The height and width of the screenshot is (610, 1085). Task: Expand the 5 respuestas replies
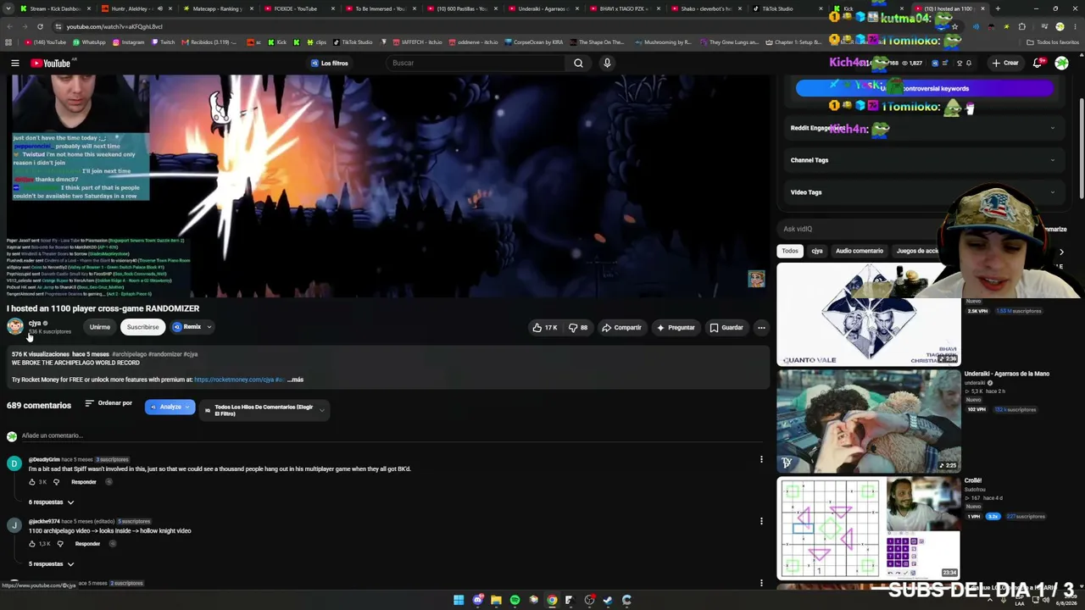(x=52, y=564)
